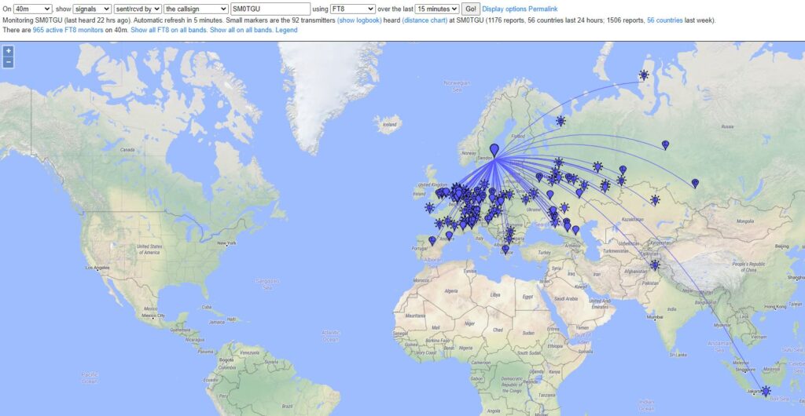Viewport: 805px width, 416px height.
Task: Click the Iceland label on the map
Action: point(390,125)
